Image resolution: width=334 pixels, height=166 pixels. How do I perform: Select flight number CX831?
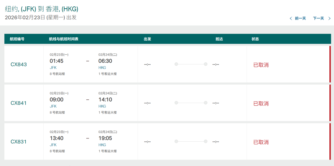(19, 142)
